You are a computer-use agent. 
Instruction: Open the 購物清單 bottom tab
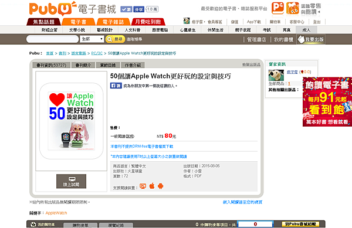coord(80,225)
